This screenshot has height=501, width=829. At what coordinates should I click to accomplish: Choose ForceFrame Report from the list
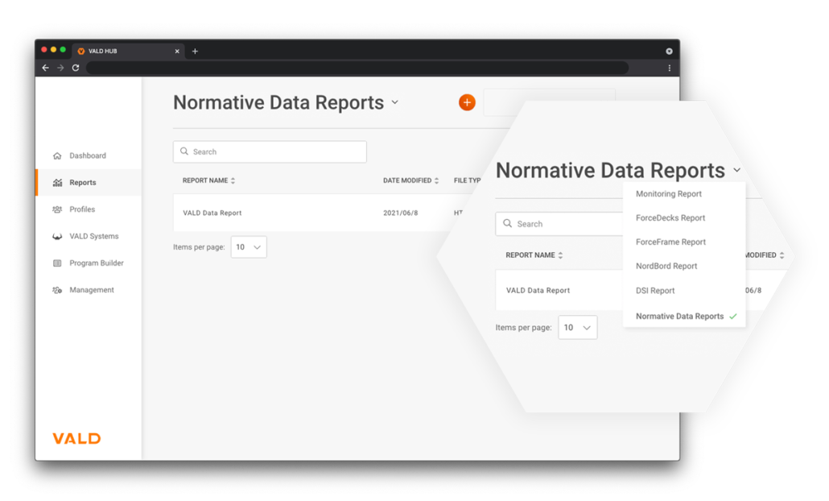(670, 242)
